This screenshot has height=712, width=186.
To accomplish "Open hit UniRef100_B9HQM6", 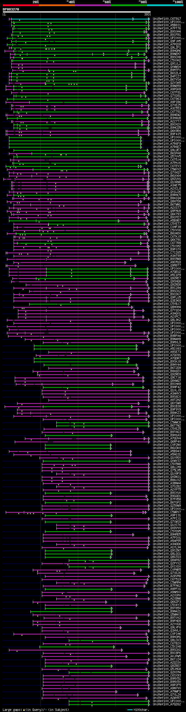I will 167,51.
